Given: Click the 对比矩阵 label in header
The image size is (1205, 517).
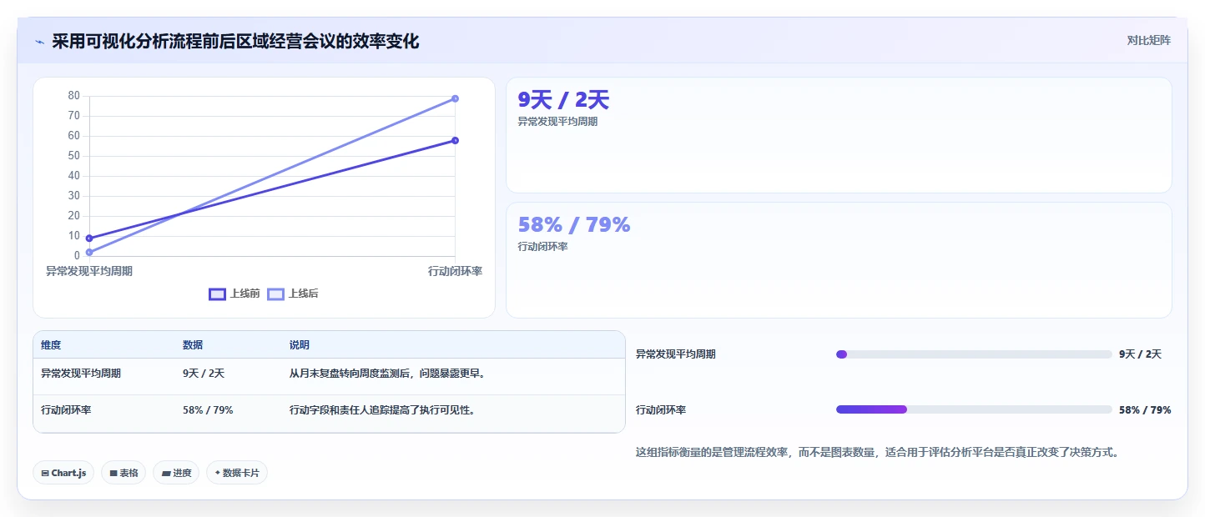Looking at the screenshot, I should coord(1148,40).
